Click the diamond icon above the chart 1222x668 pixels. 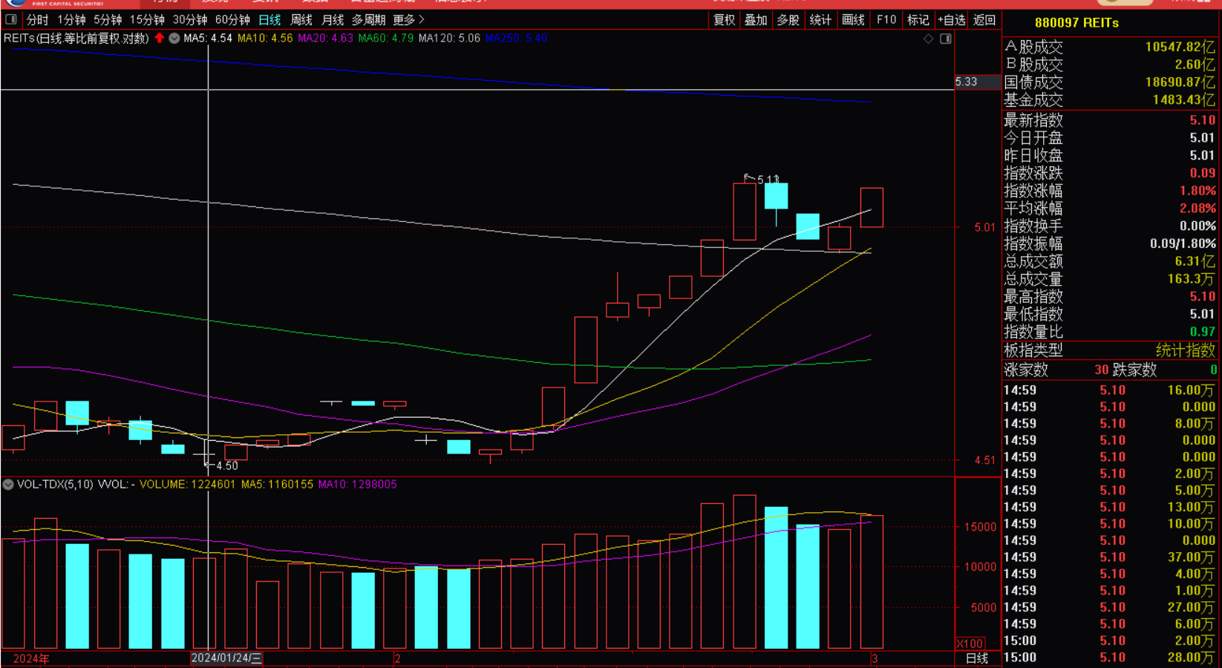pos(928,39)
